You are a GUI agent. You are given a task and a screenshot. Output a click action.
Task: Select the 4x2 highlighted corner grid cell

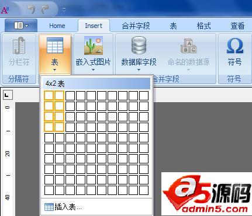point(60,127)
